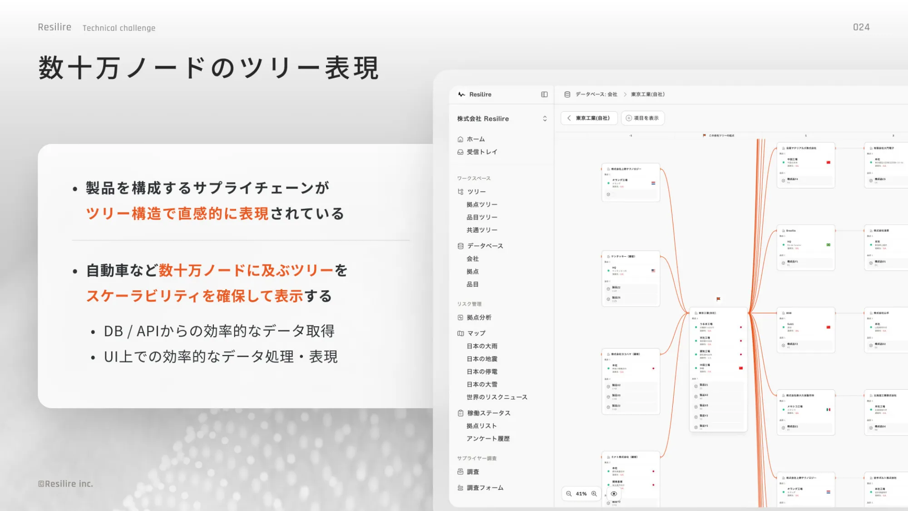
Task: Open ホーム via its house icon
Action: (x=460, y=139)
